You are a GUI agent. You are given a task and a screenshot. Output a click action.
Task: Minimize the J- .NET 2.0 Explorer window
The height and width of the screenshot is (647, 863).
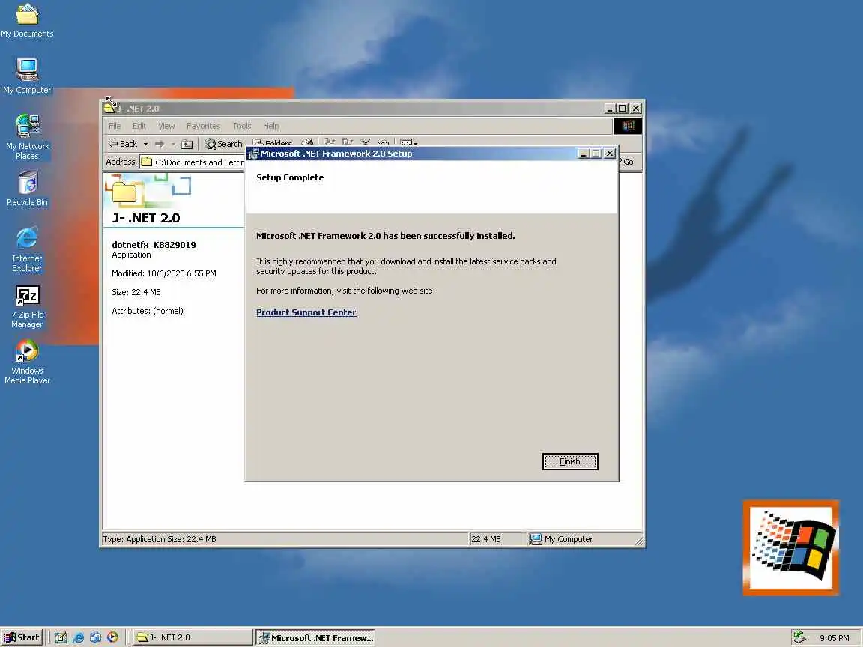pyautogui.click(x=609, y=109)
